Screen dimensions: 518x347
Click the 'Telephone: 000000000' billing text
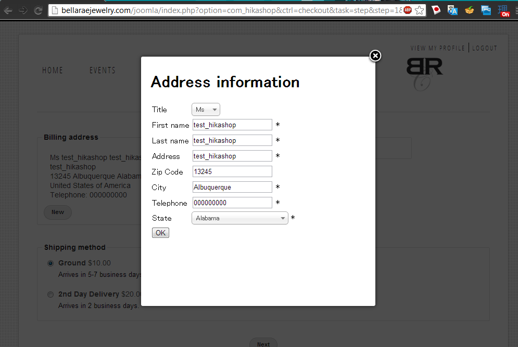(89, 195)
